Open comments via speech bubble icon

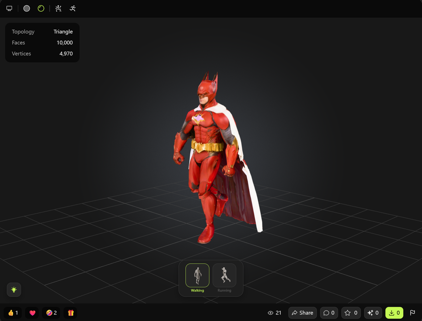329,313
